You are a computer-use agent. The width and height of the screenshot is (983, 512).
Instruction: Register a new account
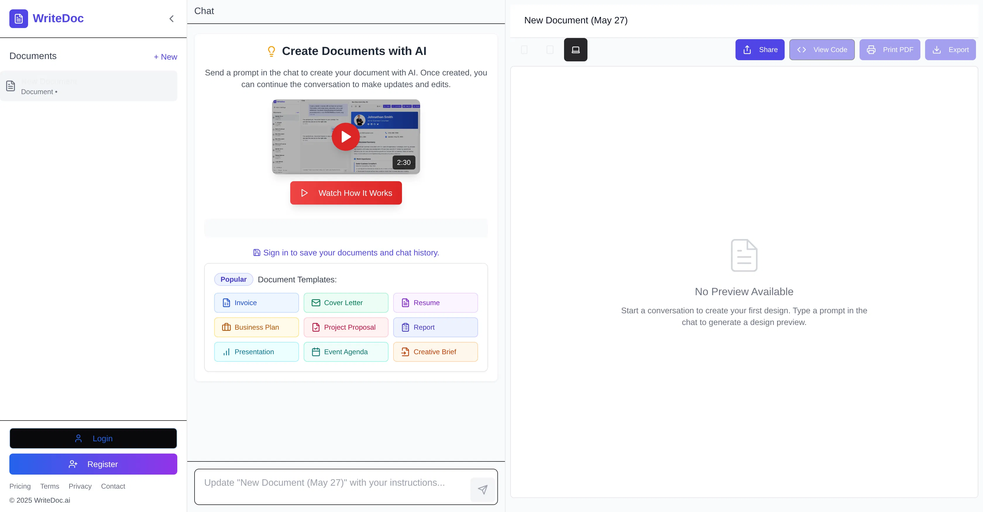[93, 464]
